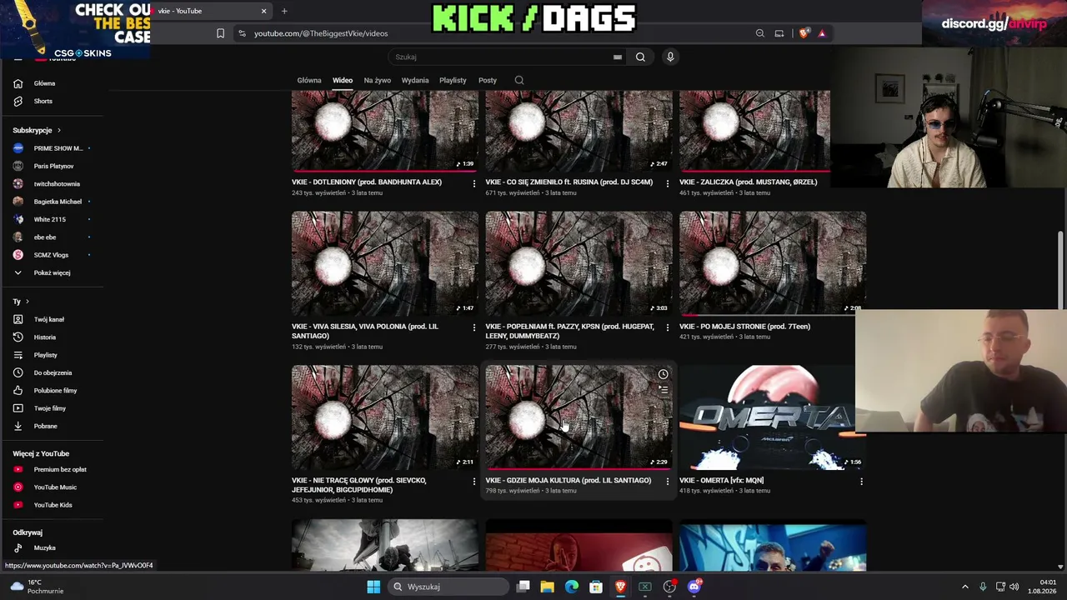Play the OMERTA video thumbnail
Image resolution: width=1067 pixels, height=600 pixels.
[x=773, y=417]
